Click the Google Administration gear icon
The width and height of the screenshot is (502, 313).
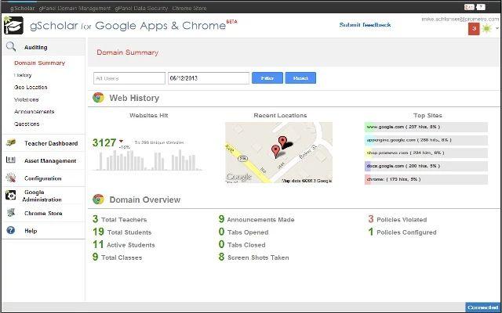pyautogui.click(x=10, y=195)
